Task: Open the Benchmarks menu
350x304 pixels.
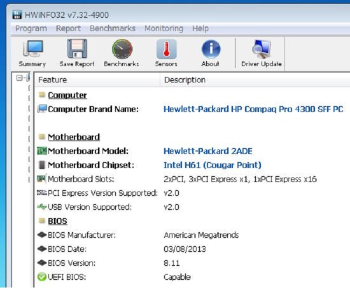Action: pos(112,28)
